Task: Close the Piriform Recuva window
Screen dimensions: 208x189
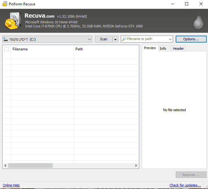Action: (x=201, y=4)
